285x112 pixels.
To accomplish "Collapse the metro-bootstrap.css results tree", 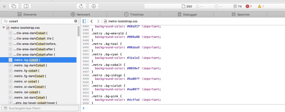I will (x=3, y=28).
